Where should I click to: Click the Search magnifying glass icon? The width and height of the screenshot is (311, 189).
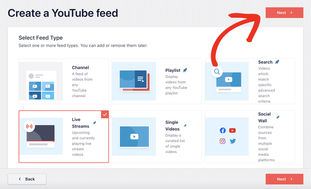217,72
